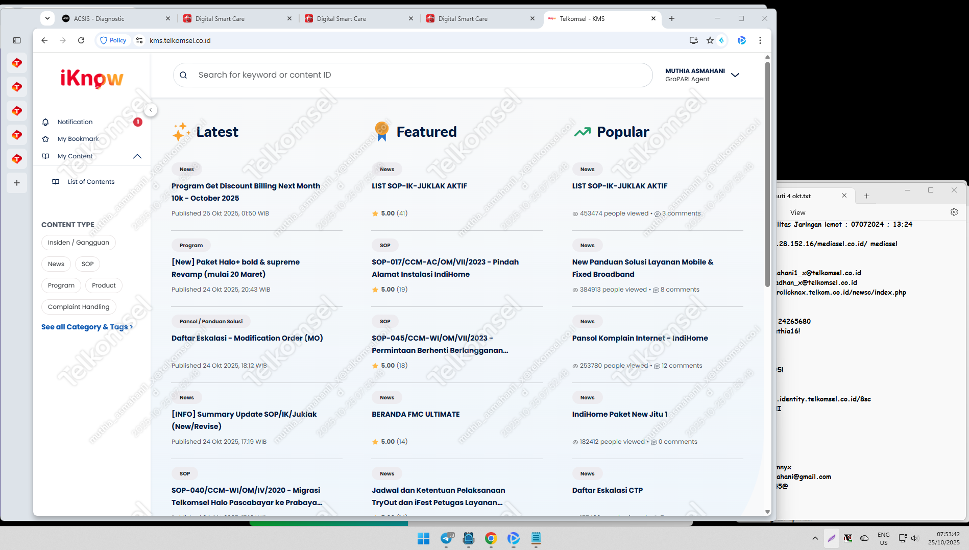This screenshot has width=969, height=550.
Task: Open SOP-017 Pindah Alamat Instalasi IndiHome
Action: click(x=445, y=268)
